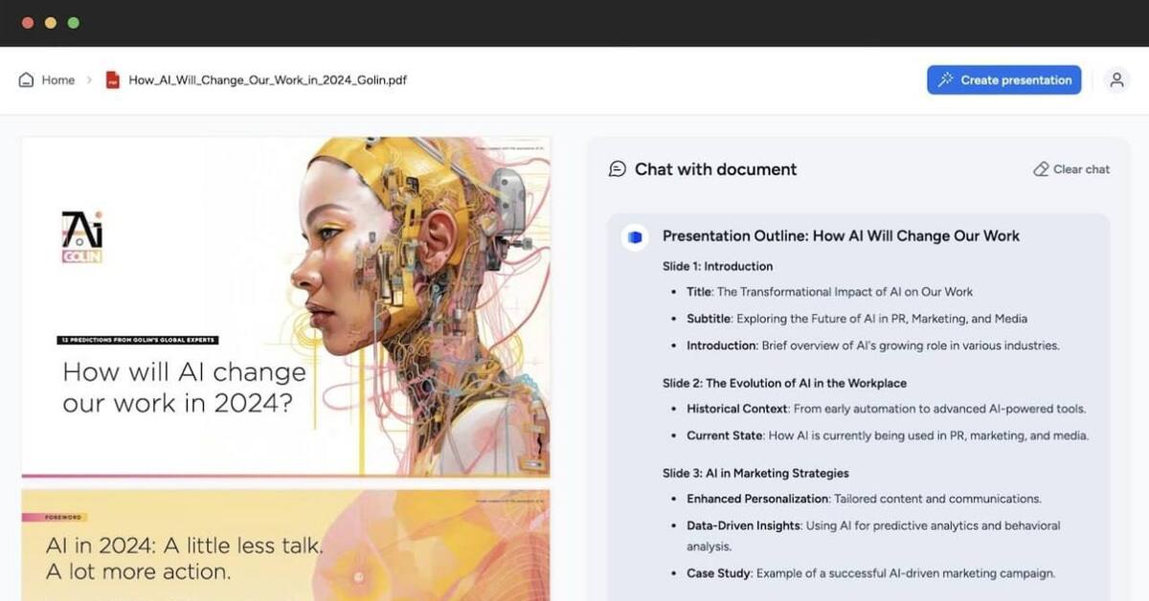The image size is (1149, 601).
Task: Click the Chat with document bubble icon
Action: [618, 169]
